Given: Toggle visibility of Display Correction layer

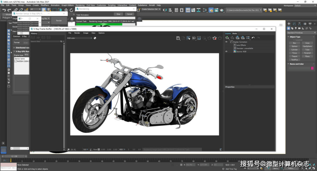Looking at the screenshot, I should [226, 42].
